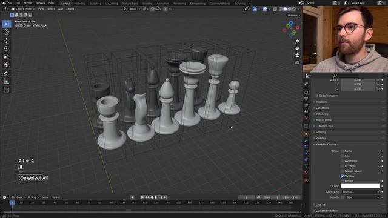Select the Move tool
The height and width of the screenshot is (218, 388).
point(7,41)
